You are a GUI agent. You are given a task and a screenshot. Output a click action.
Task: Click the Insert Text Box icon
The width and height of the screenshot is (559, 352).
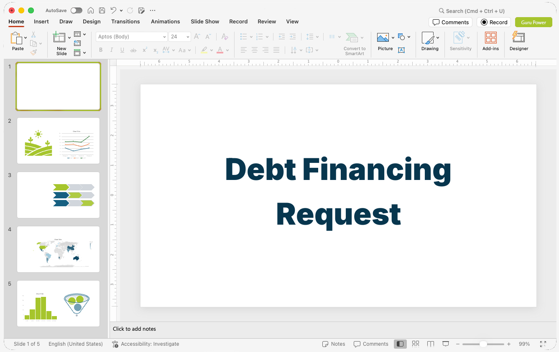coord(401,50)
